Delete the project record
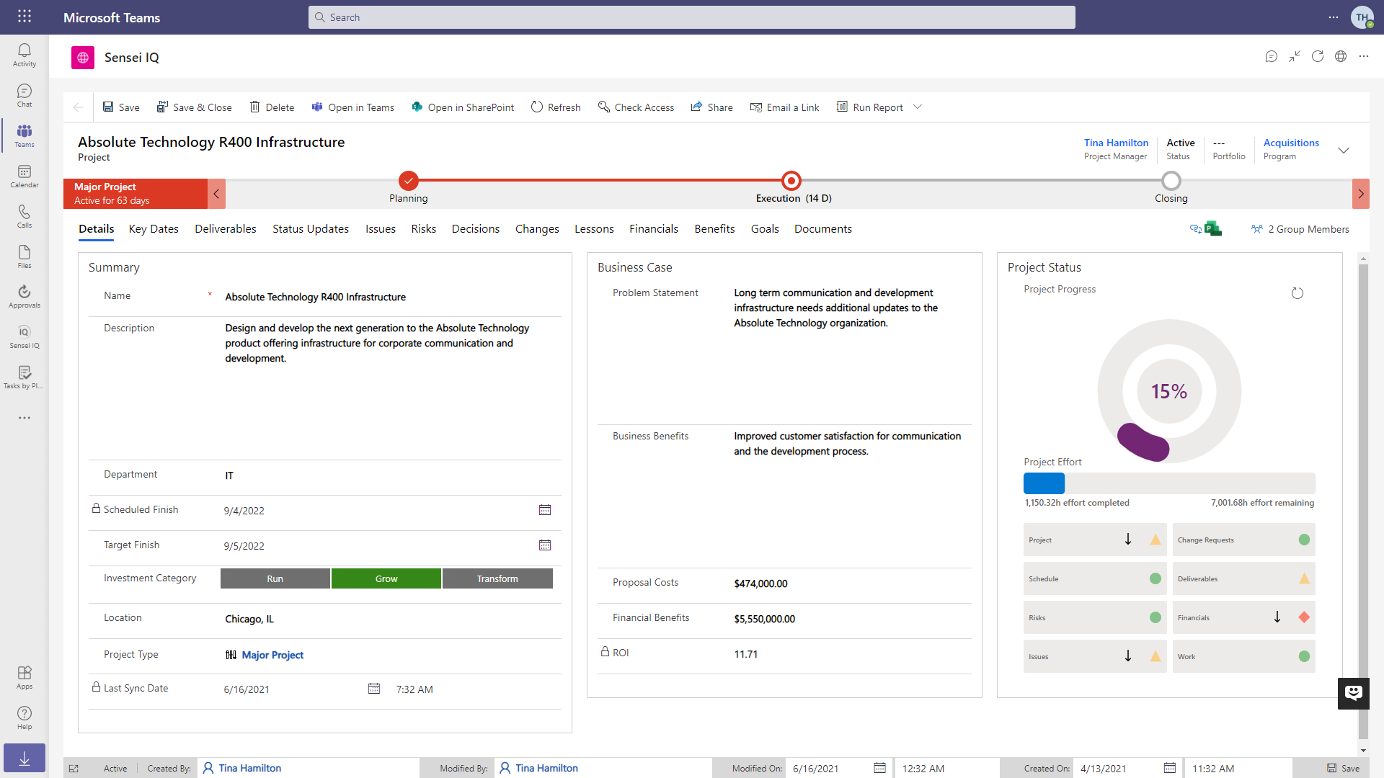 pyautogui.click(x=272, y=107)
